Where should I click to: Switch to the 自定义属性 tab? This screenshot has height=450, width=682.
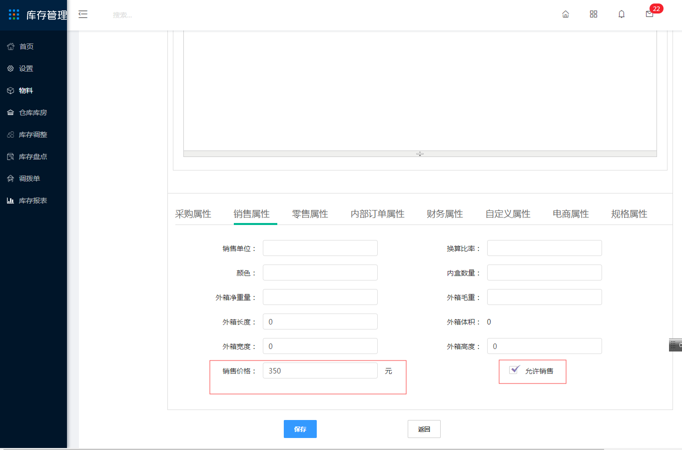coord(508,214)
